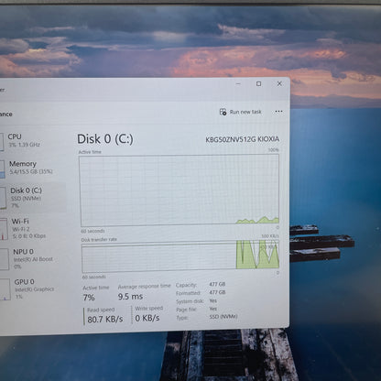Click the Disk 0 (C:) heading

point(105,139)
